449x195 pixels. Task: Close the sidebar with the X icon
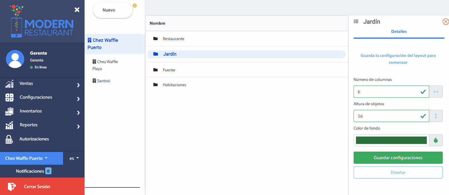77,10
